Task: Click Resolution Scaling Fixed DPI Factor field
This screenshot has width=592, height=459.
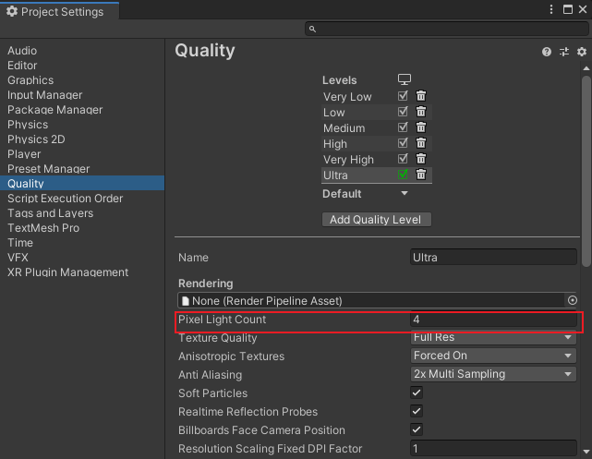Action: coord(493,449)
